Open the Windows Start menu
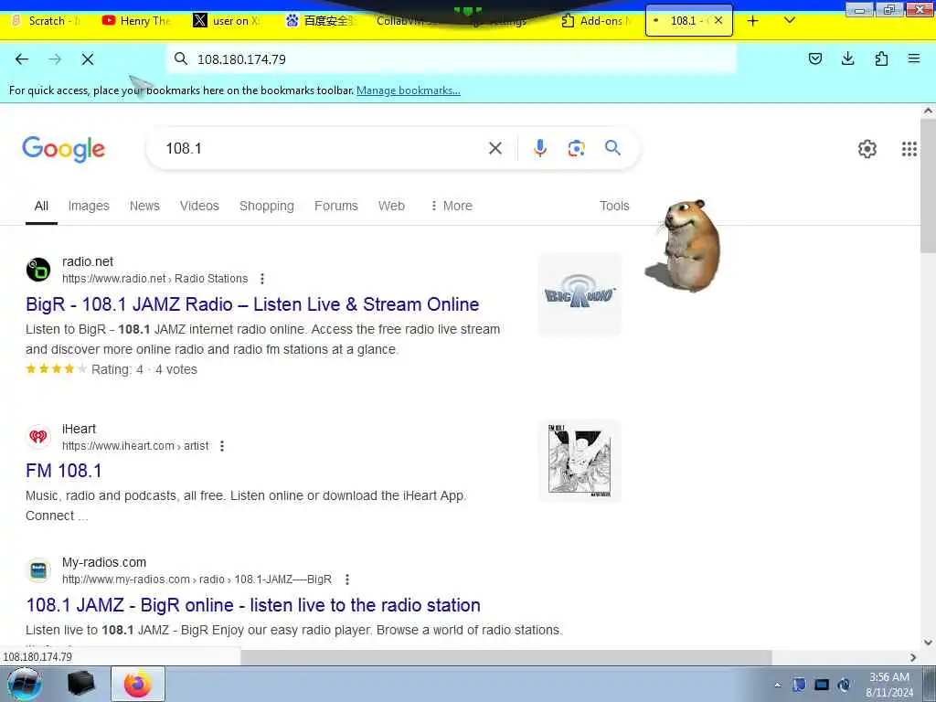Image resolution: width=936 pixels, height=702 pixels. coord(25,684)
